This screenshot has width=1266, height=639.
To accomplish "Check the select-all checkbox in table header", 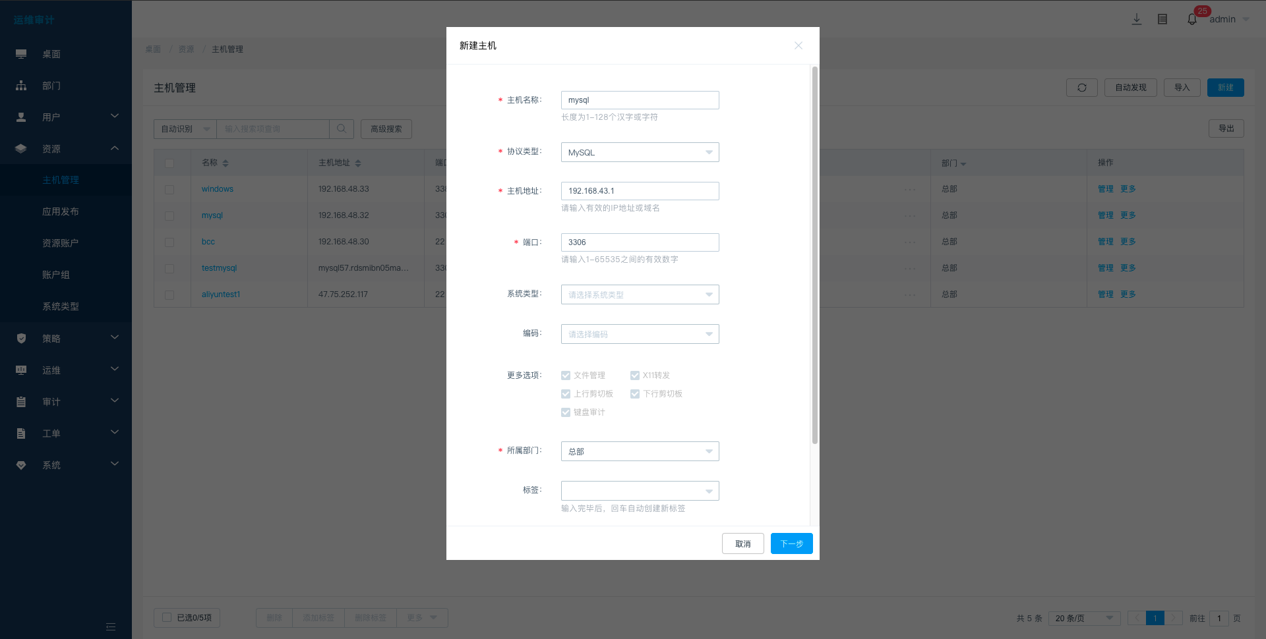I will point(169,163).
